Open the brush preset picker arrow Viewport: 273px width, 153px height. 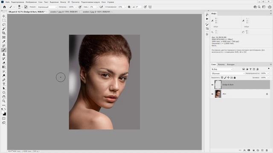(22, 7)
